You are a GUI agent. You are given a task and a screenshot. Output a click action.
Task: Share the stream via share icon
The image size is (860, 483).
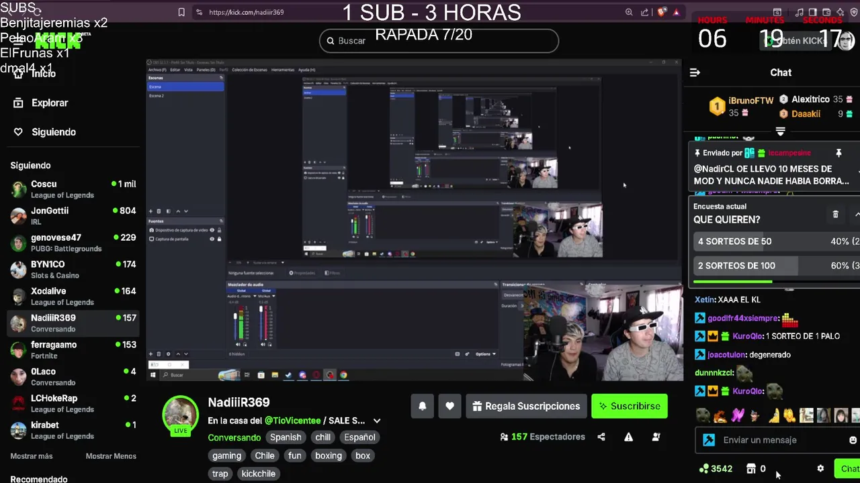point(601,437)
